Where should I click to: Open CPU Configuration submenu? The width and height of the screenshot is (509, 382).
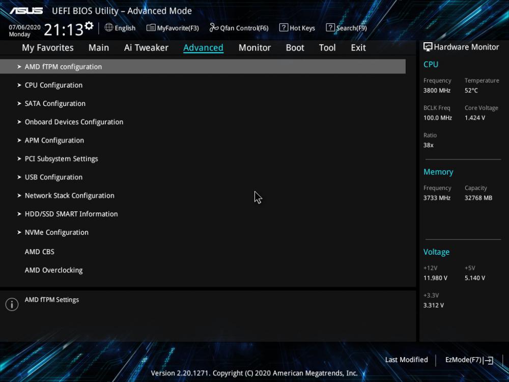tap(53, 85)
